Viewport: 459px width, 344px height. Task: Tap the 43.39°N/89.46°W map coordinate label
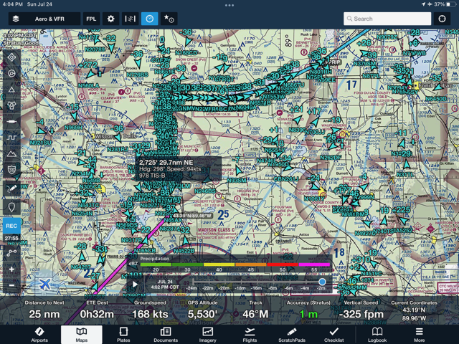[x=192, y=216]
